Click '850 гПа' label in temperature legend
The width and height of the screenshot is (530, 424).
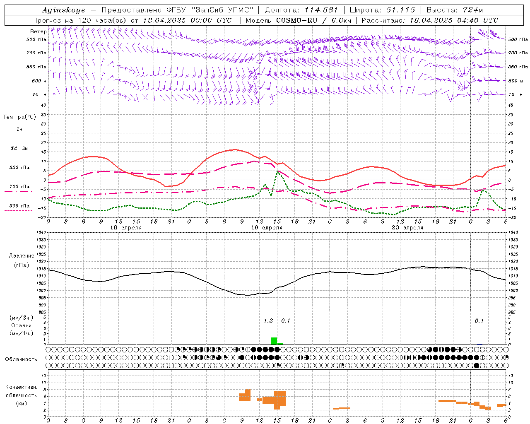(x=19, y=168)
